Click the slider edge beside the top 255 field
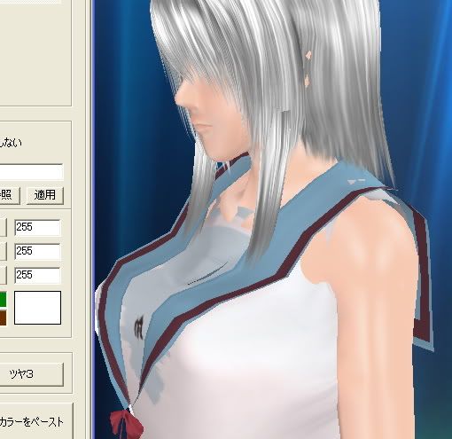452x439 pixels. (x=3, y=227)
